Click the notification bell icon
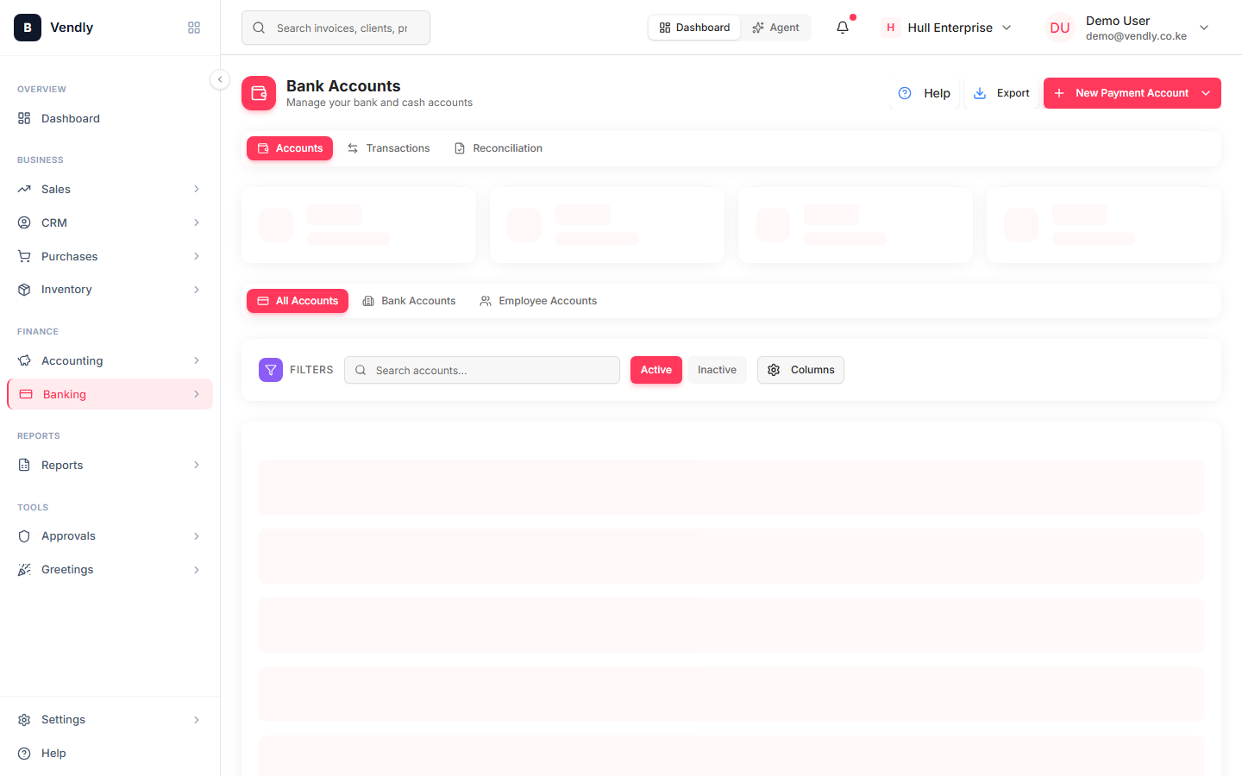The image size is (1242, 776). click(x=843, y=28)
